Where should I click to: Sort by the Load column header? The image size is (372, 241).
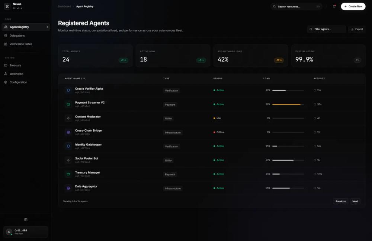266,79
